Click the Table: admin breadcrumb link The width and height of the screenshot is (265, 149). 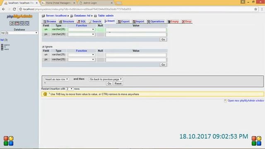pos(106,16)
